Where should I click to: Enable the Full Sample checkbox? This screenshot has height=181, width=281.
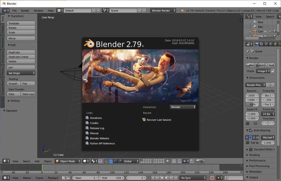[x=248, y=143]
